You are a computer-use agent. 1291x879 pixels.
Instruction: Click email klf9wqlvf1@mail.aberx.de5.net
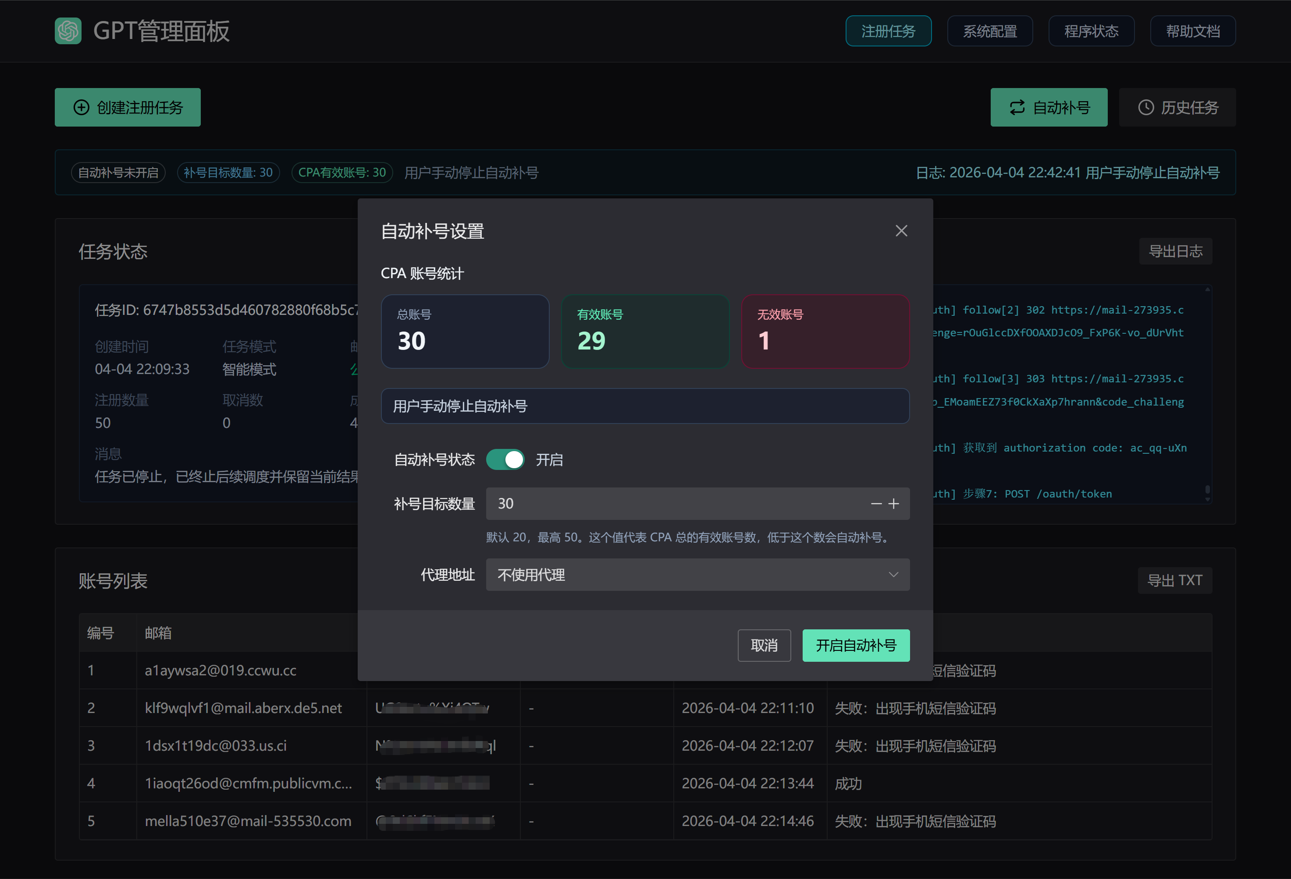243,708
